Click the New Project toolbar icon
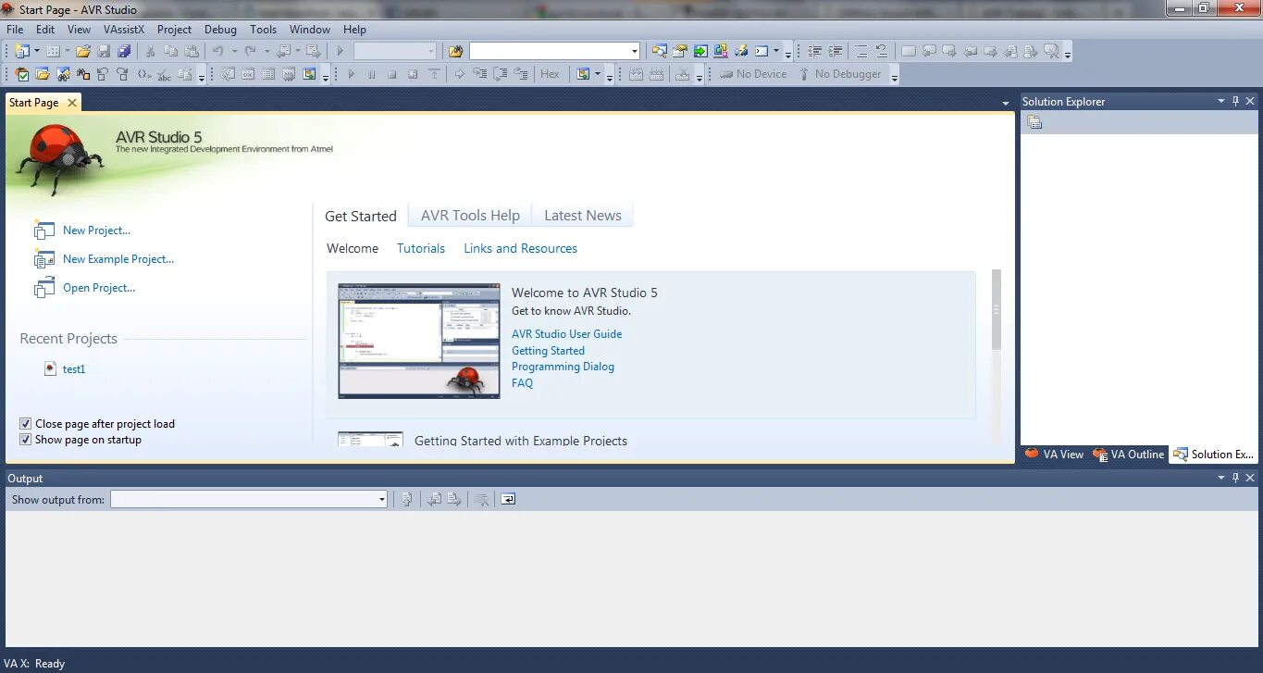The image size is (1263, 673). click(20, 51)
